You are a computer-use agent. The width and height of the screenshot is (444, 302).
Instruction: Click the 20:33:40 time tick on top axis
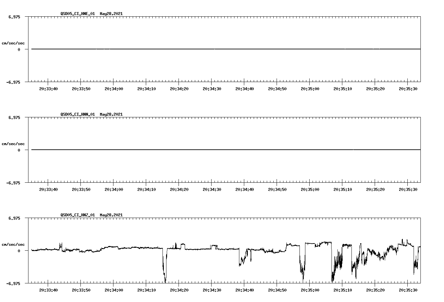[48, 88]
